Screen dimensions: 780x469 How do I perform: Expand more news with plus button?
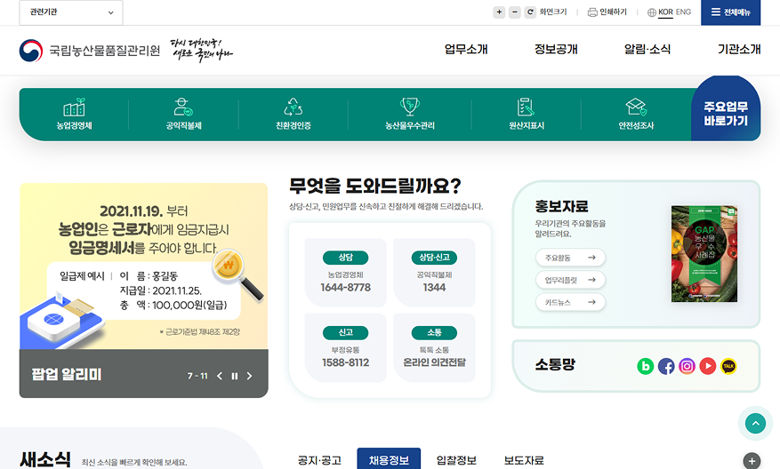(752, 460)
